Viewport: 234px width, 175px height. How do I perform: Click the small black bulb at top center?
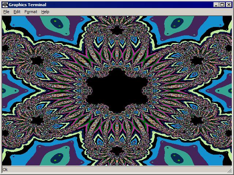(117, 31)
